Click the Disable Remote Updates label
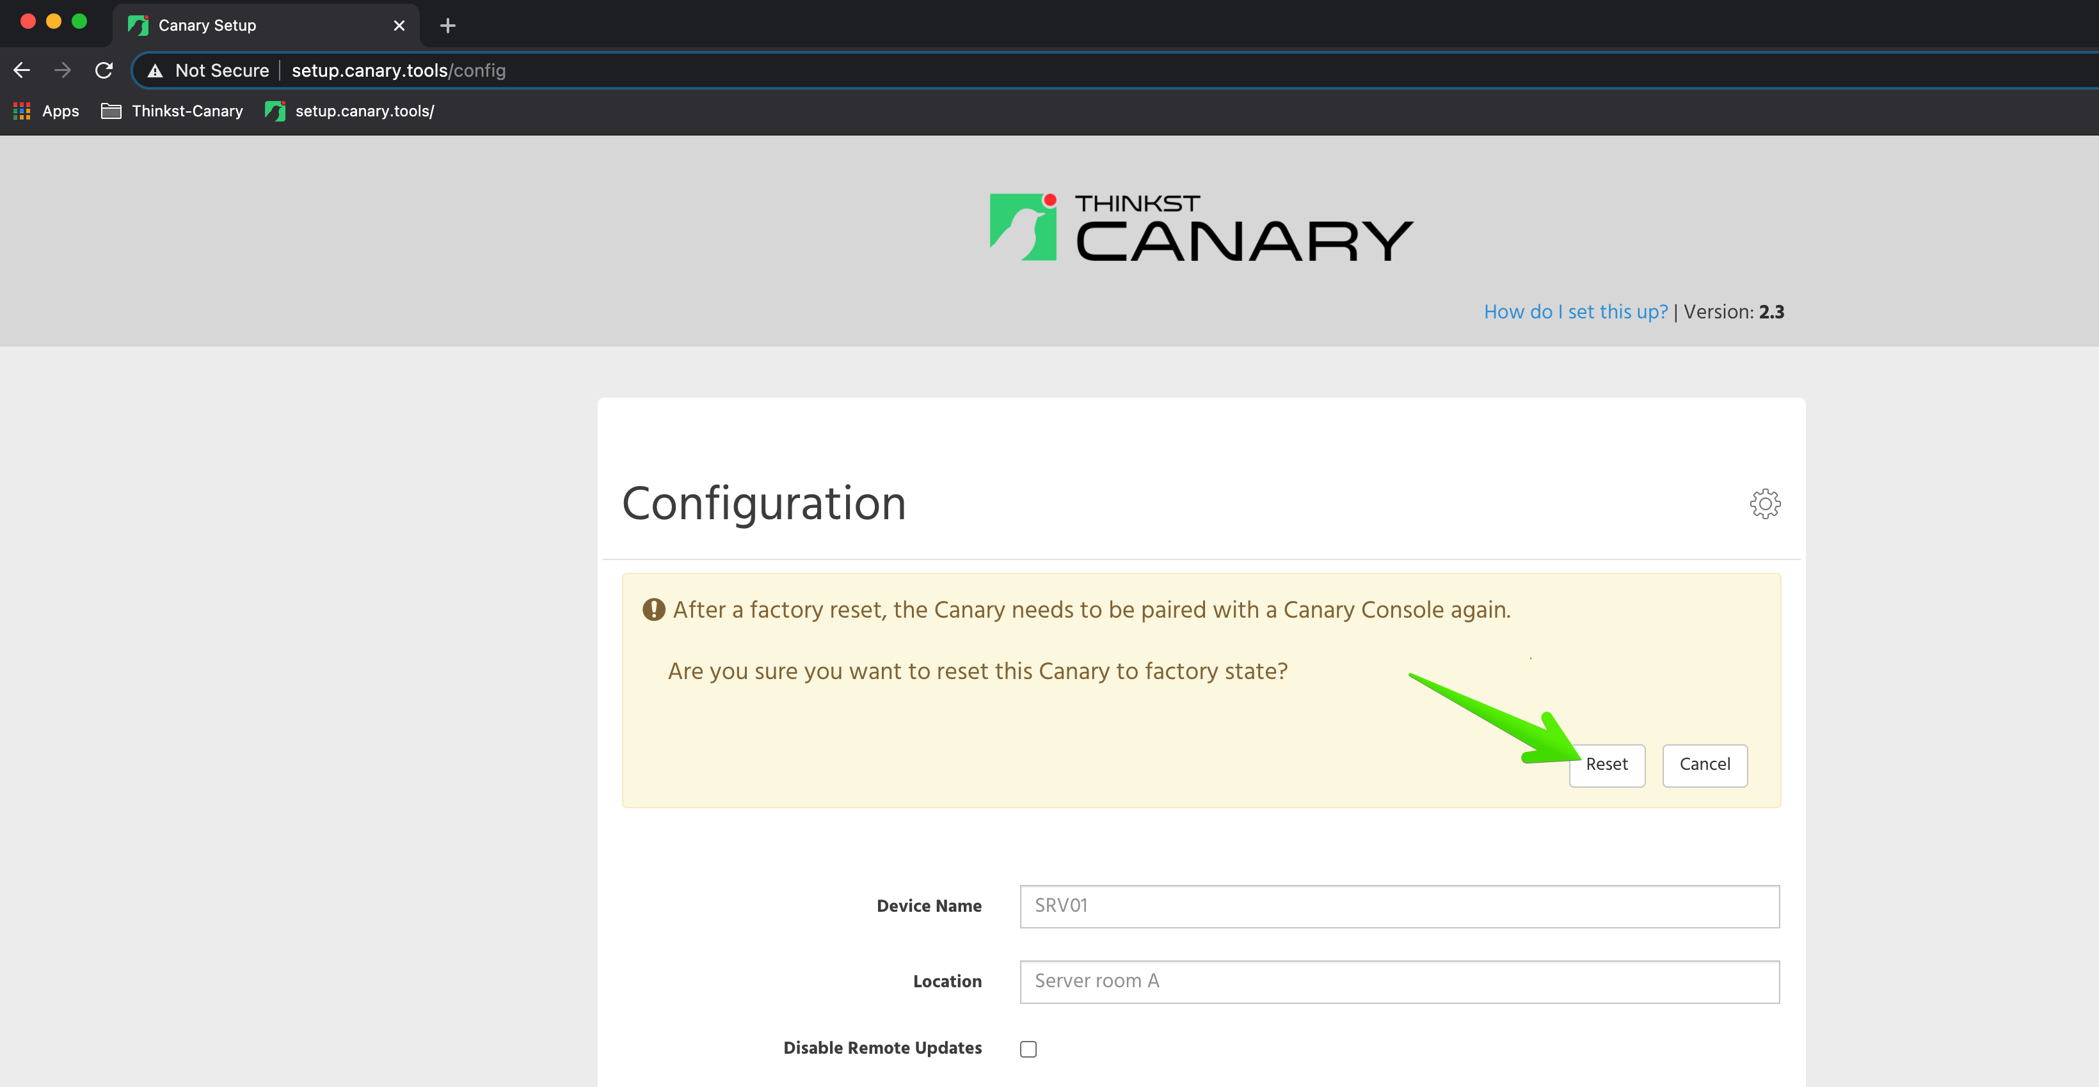The width and height of the screenshot is (2099, 1087). click(x=882, y=1048)
